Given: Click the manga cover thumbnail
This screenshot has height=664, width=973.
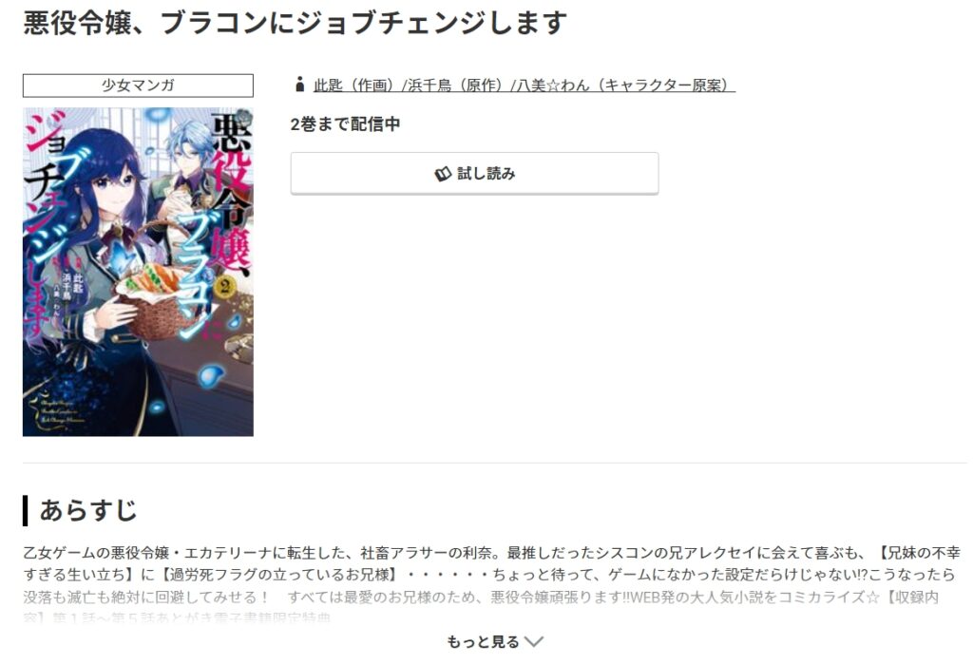Looking at the screenshot, I should pyautogui.click(x=138, y=272).
